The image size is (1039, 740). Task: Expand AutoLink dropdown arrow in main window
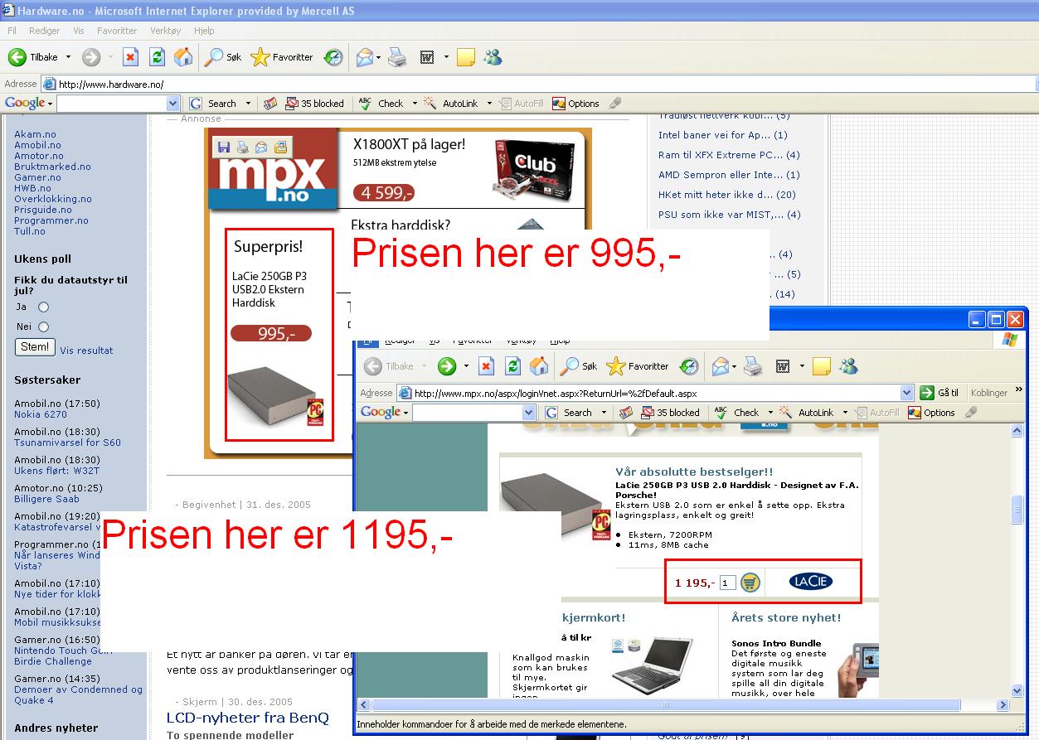click(x=488, y=104)
